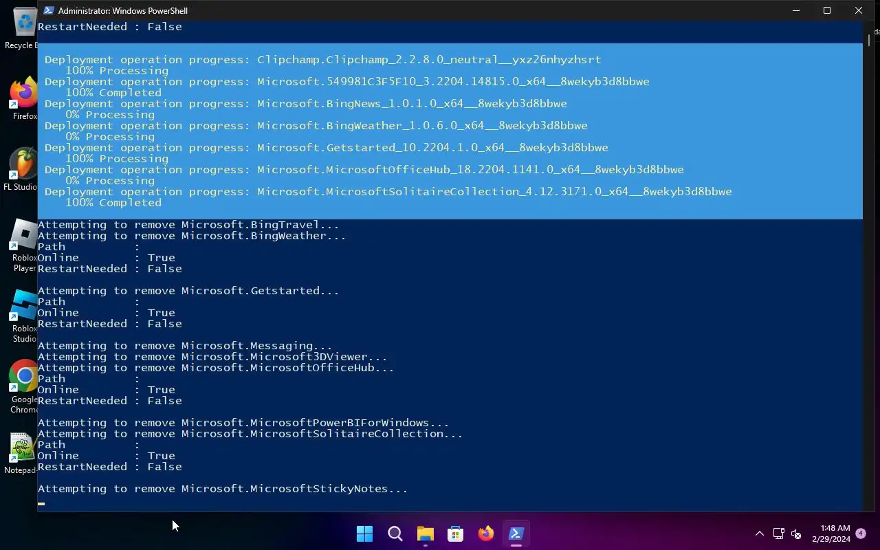Click the Microsoft.Getstarted deployment progress line
The image size is (880, 550).
coord(327,148)
